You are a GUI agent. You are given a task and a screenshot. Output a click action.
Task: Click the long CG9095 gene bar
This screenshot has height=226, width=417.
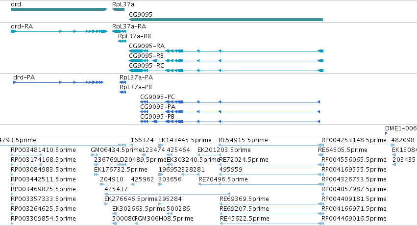226,20
